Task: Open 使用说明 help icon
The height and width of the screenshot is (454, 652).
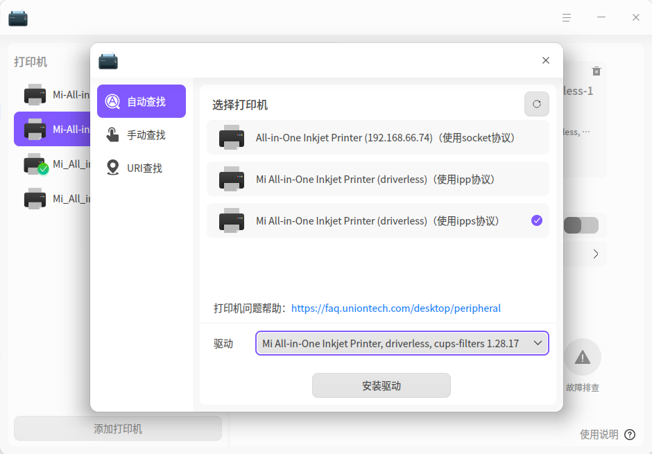Action: [x=630, y=435]
